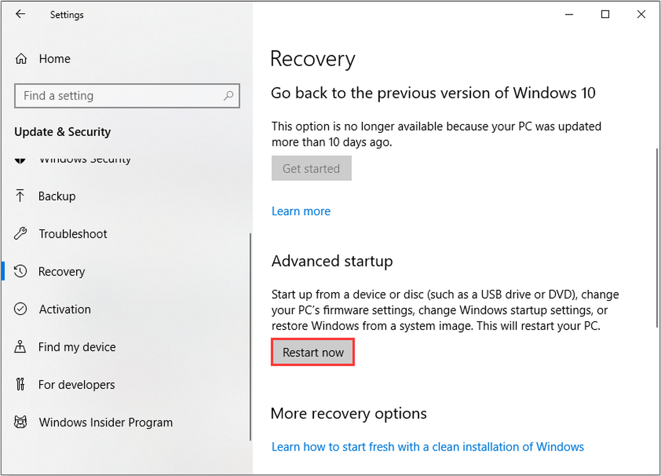Click the main page vertical scrollbar
Viewport: 661px width, 476px height.
click(657, 237)
